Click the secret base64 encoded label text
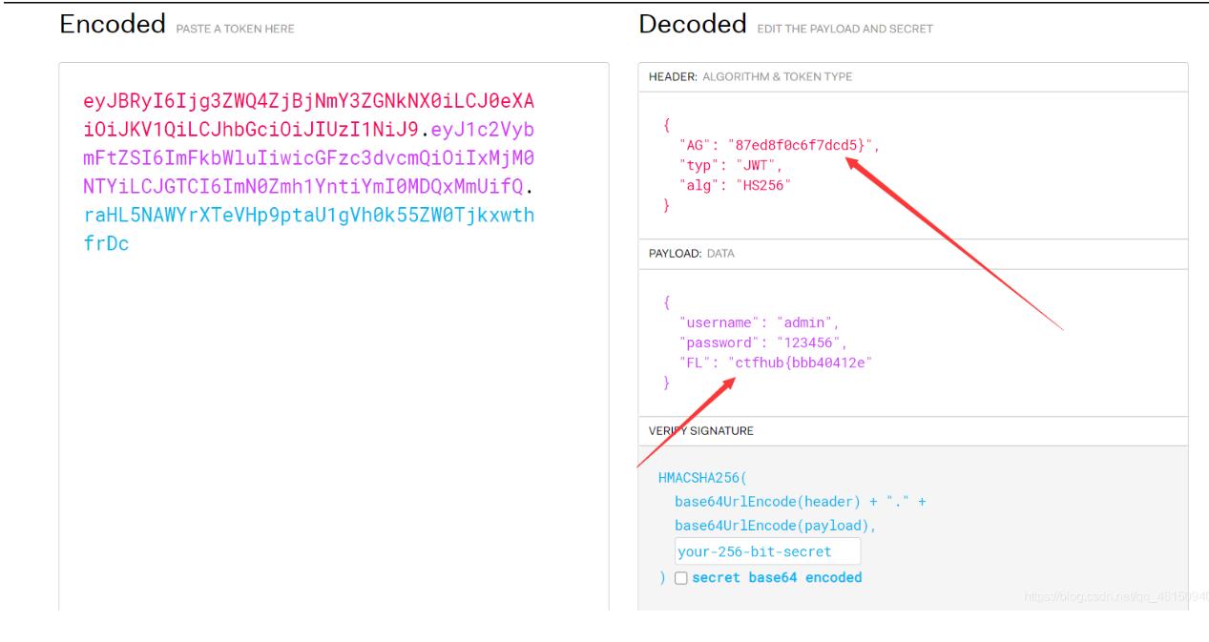1209x642 pixels. click(x=777, y=578)
